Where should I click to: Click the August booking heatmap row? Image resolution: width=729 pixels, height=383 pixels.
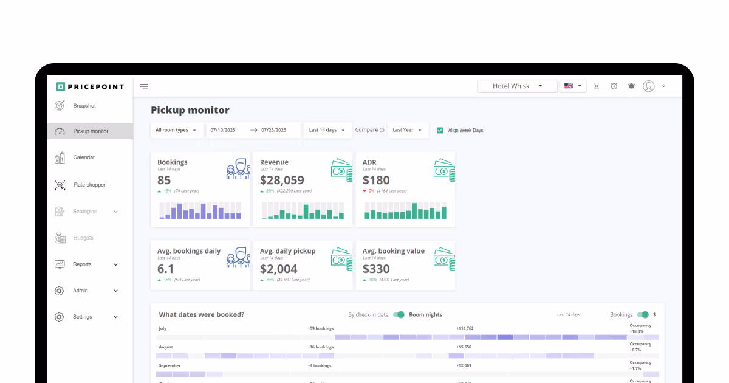(x=408, y=356)
